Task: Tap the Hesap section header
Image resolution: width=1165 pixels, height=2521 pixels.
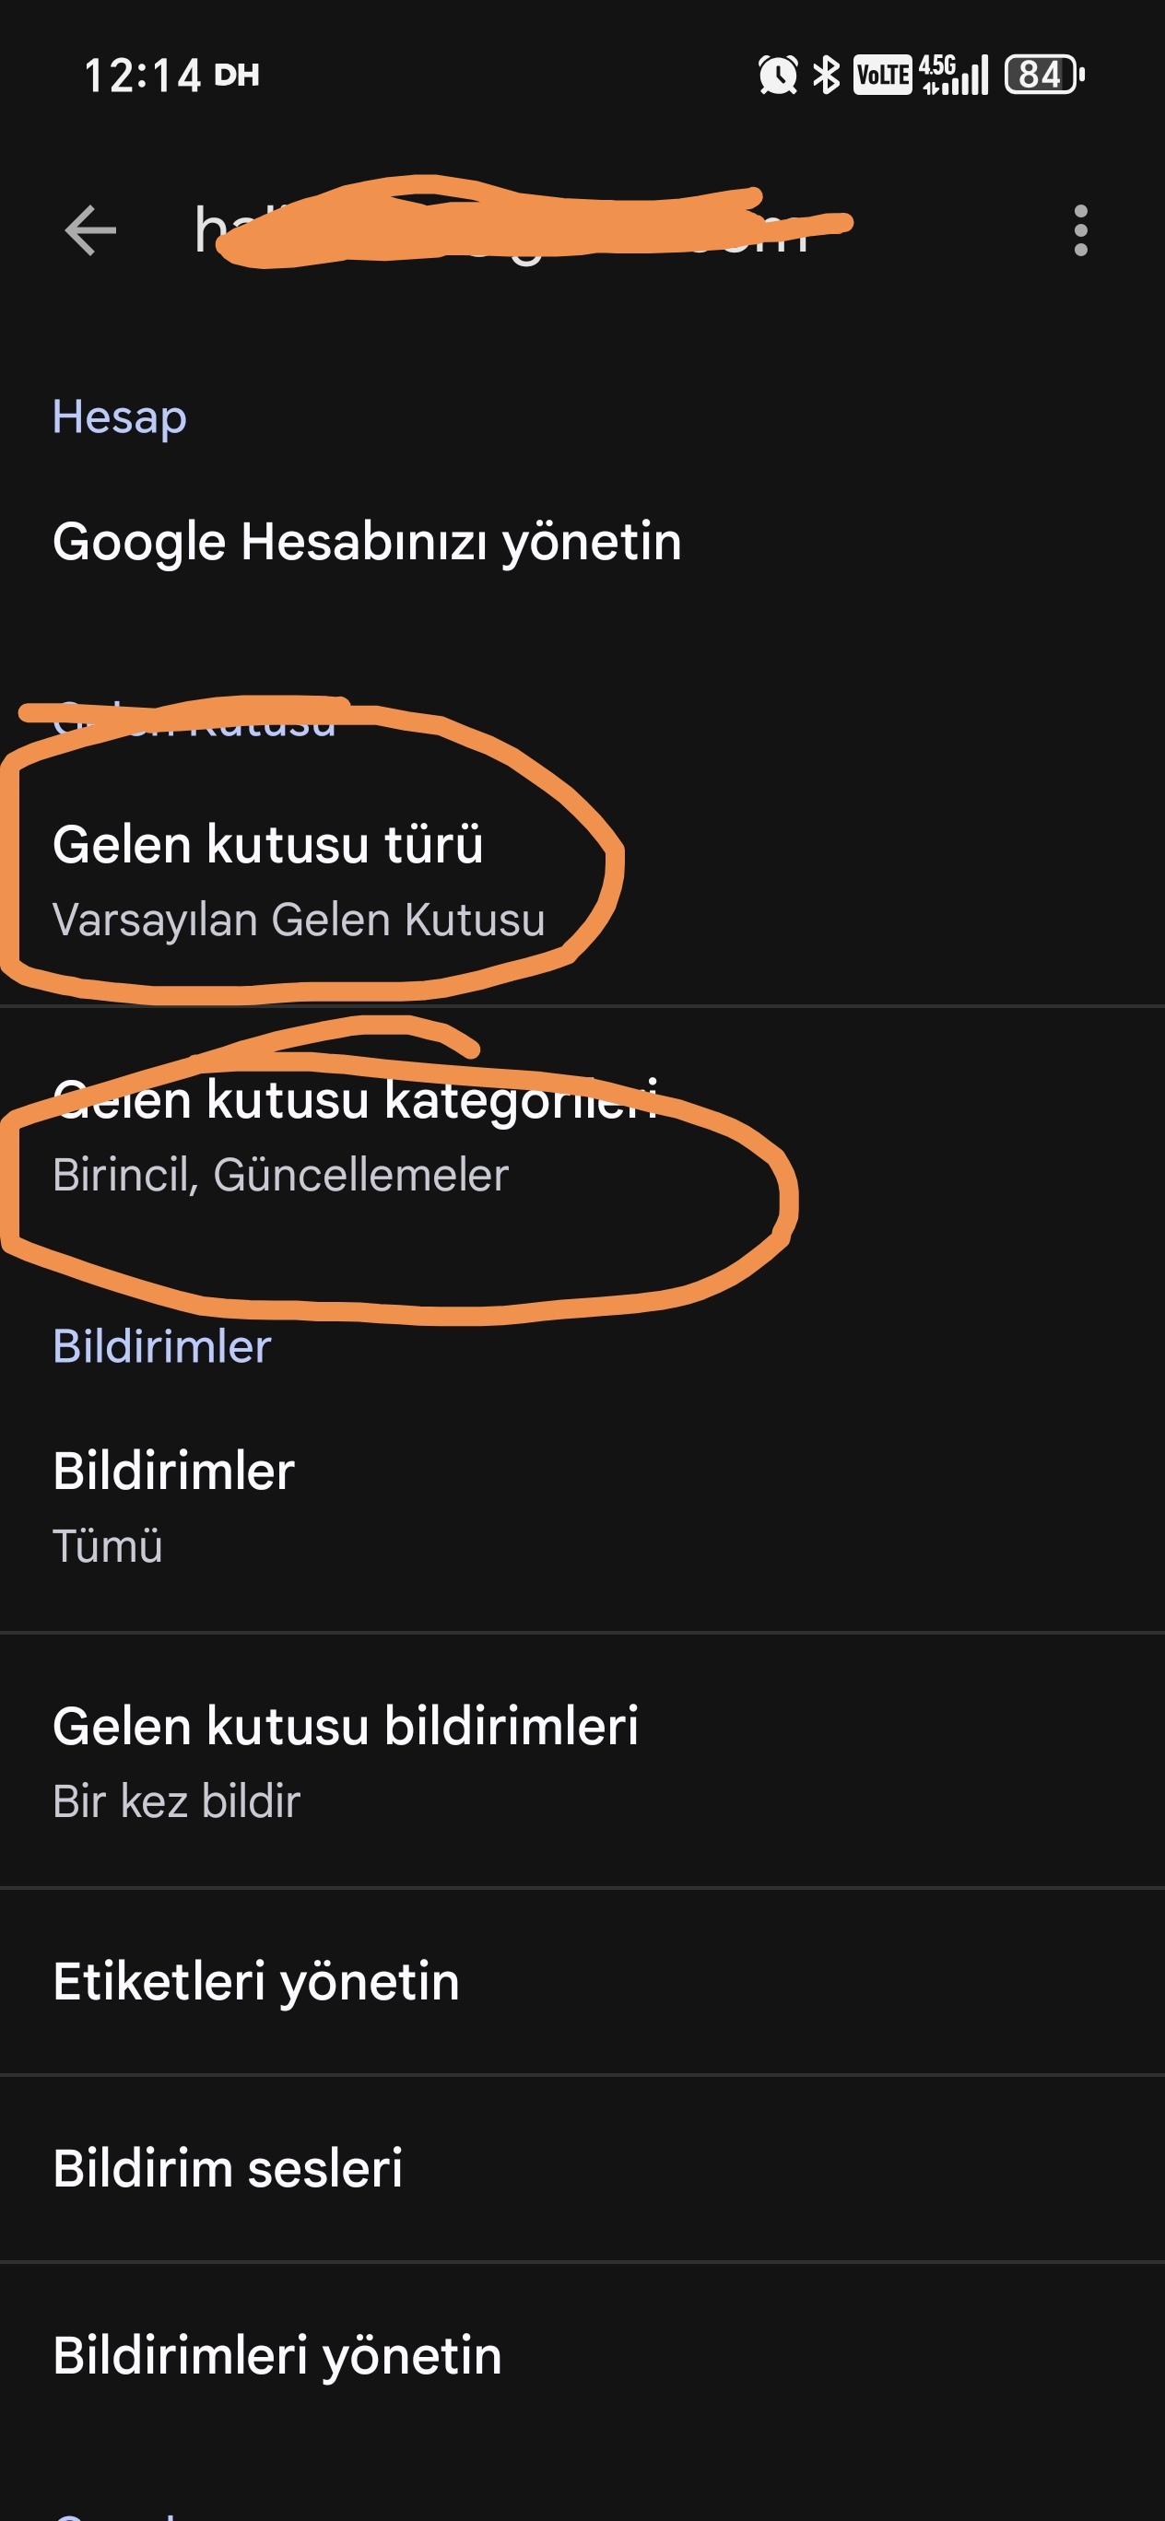Action: (x=119, y=418)
